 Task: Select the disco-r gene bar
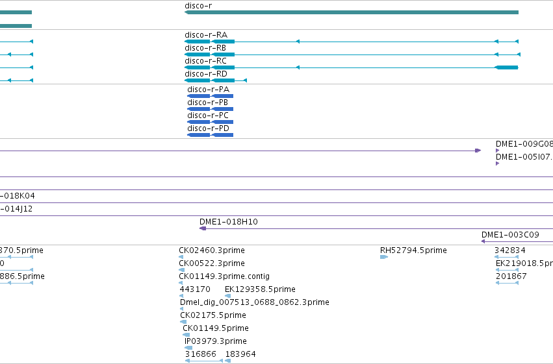coord(352,12)
